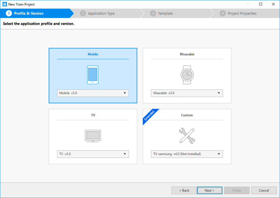The height and width of the screenshot is (198, 280).
Task: Click the Wearable smartwatch icon
Action: (x=187, y=74)
